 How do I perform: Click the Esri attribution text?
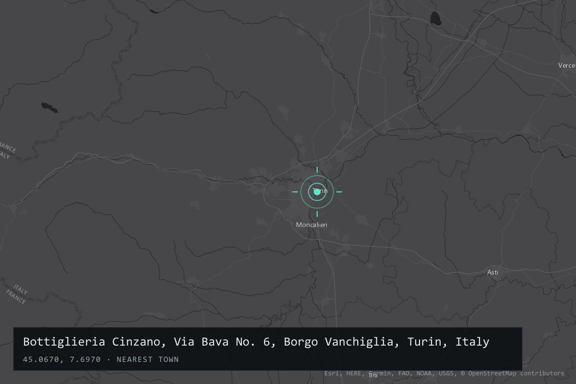(x=332, y=373)
